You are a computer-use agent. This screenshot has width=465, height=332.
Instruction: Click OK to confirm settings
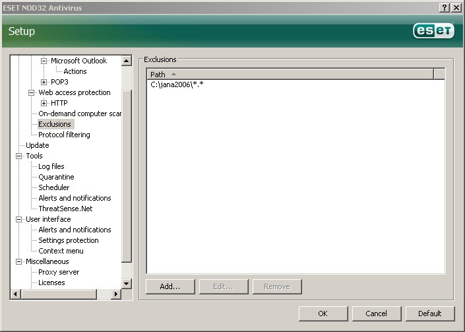pyautogui.click(x=323, y=314)
